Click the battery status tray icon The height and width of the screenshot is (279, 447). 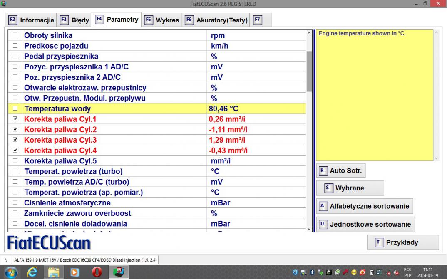[372, 272]
